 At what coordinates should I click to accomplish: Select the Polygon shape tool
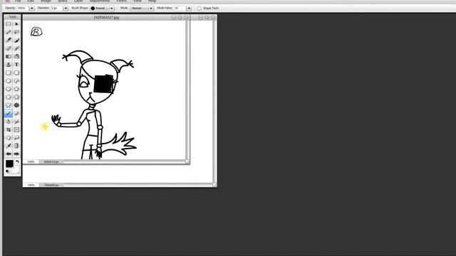point(9,97)
